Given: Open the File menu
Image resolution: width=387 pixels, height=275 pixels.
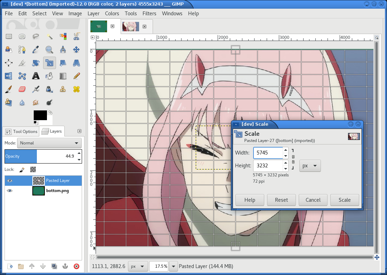Looking at the screenshot, I should 9,14.
